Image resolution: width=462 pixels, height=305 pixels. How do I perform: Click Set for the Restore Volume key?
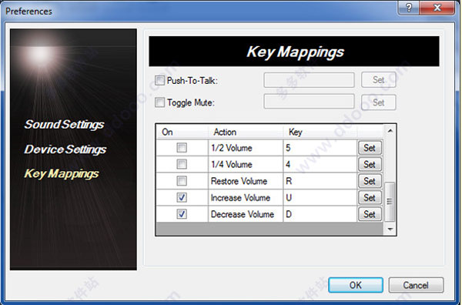(x=370, y=181)
